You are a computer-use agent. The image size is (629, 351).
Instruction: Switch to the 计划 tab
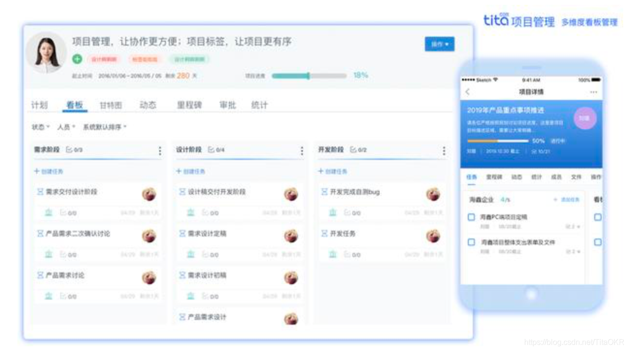tap(39, 105)
